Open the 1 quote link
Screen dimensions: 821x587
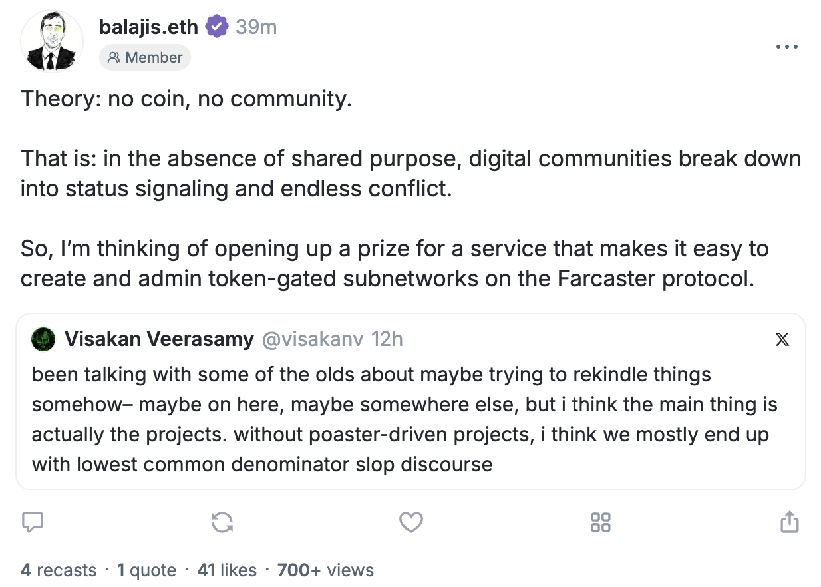[x=147, y=570]
